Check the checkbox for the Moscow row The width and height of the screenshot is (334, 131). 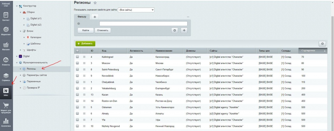pyautogui.click(x=77, y=63)
